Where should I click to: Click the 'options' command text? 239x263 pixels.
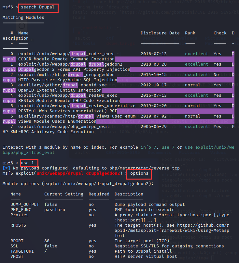pos(139,173)
